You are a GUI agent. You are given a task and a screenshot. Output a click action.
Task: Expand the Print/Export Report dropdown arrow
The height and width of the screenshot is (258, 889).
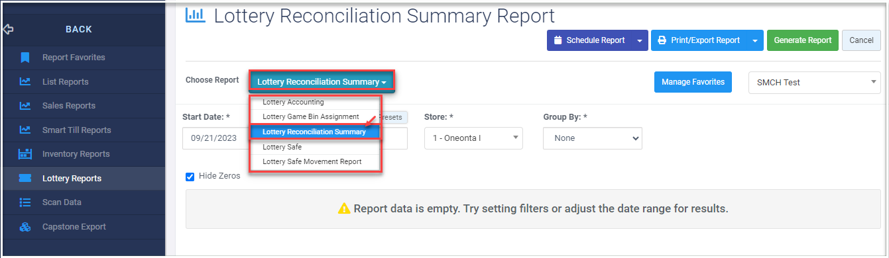[x=756, y=40]
